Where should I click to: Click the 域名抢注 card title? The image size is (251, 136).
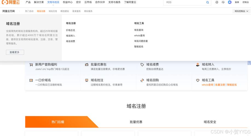click(97, 80)
